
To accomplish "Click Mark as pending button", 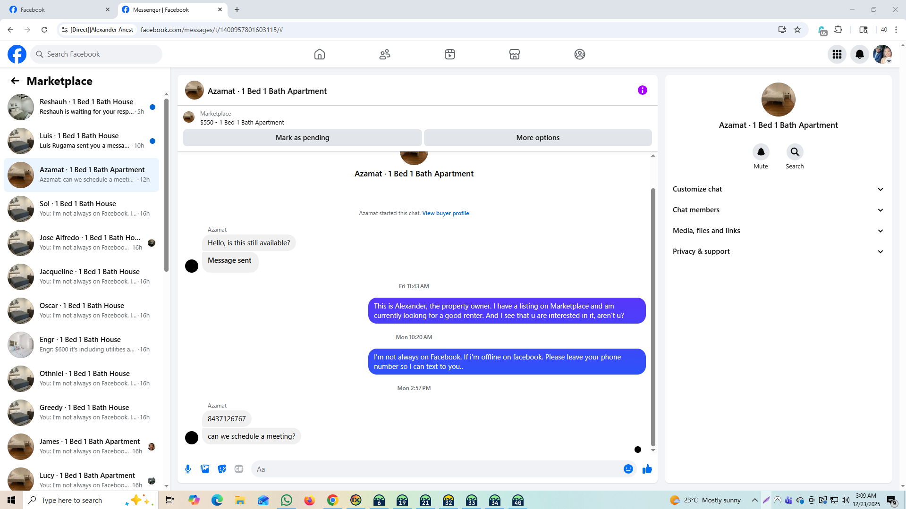I will [x=303, y=138].
